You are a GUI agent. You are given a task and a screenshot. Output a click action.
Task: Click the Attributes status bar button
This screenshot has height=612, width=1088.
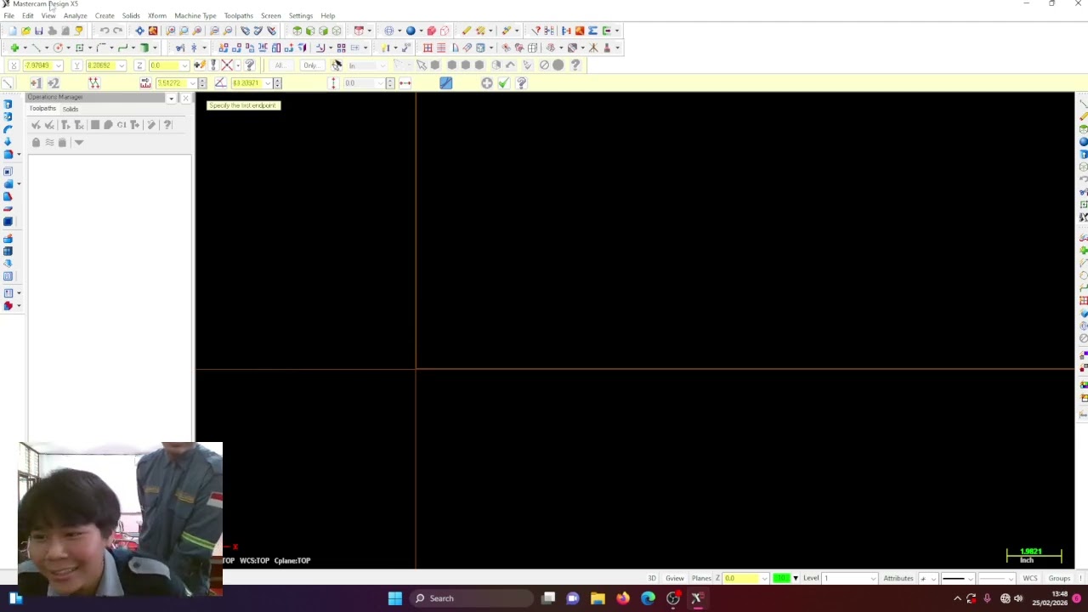pos(898,578)
